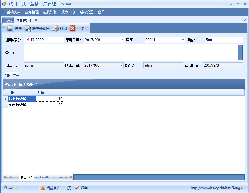This screenshot has height=193, width=249.
Task: Click the 取消 cancel icon in status bar
Action: (x=77, y=188)
